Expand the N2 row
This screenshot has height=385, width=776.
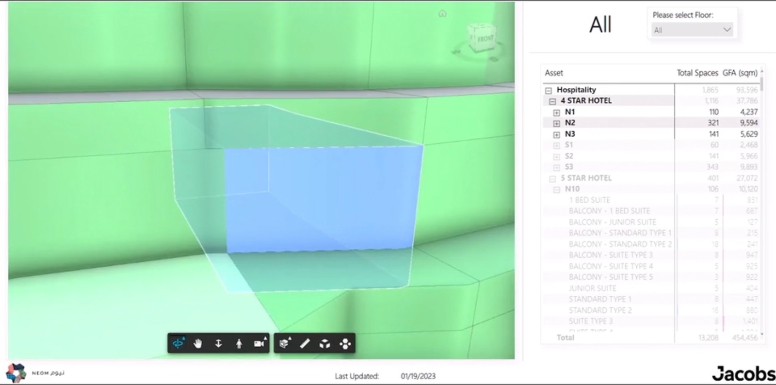pos(556,123)
